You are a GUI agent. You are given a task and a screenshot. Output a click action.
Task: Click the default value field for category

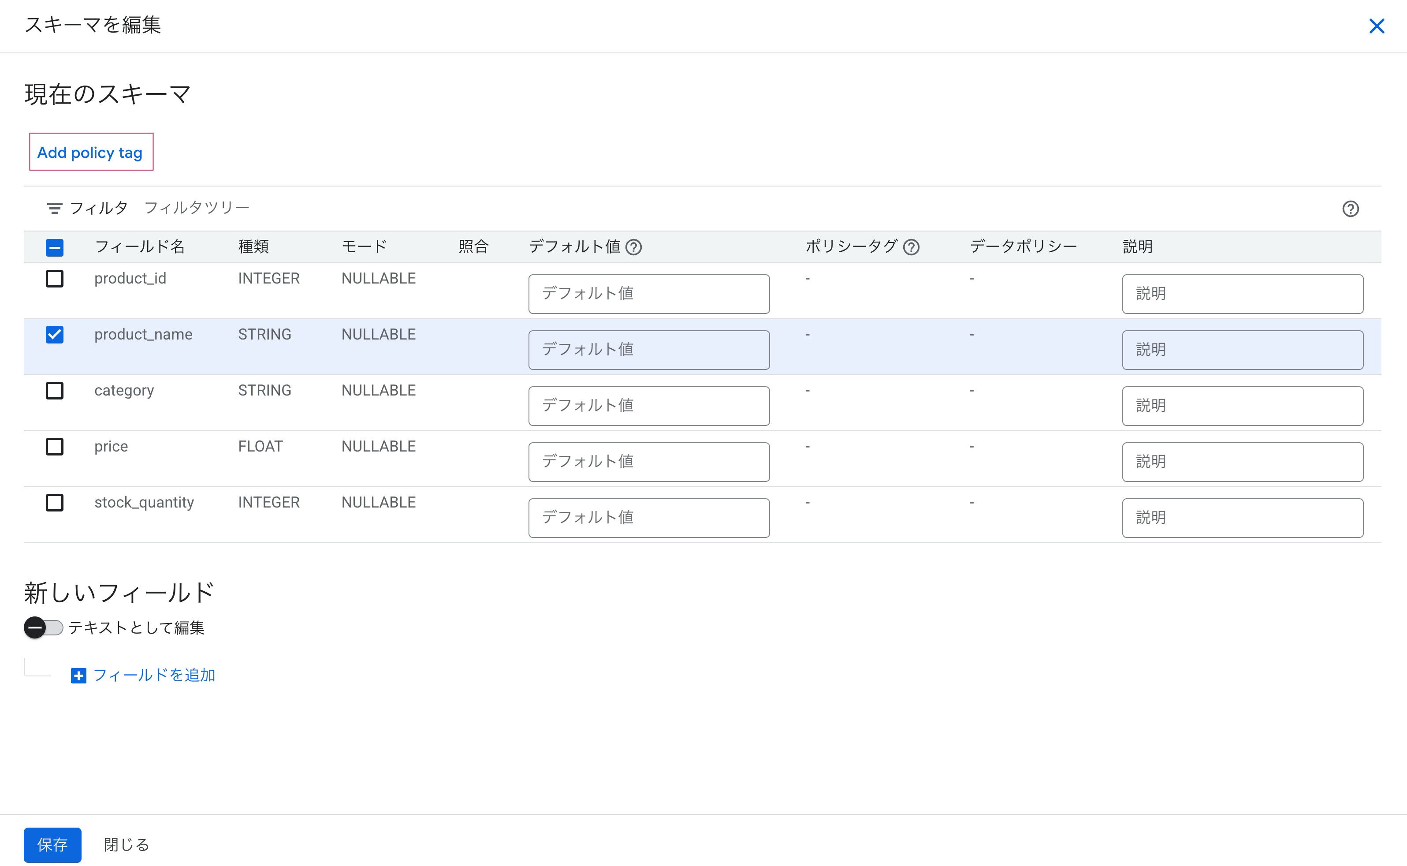(x=648, y=406)
